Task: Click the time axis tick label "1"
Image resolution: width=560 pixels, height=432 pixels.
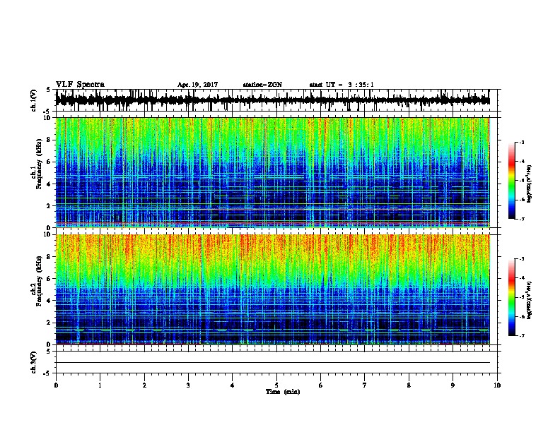Action: pos(100,385)
